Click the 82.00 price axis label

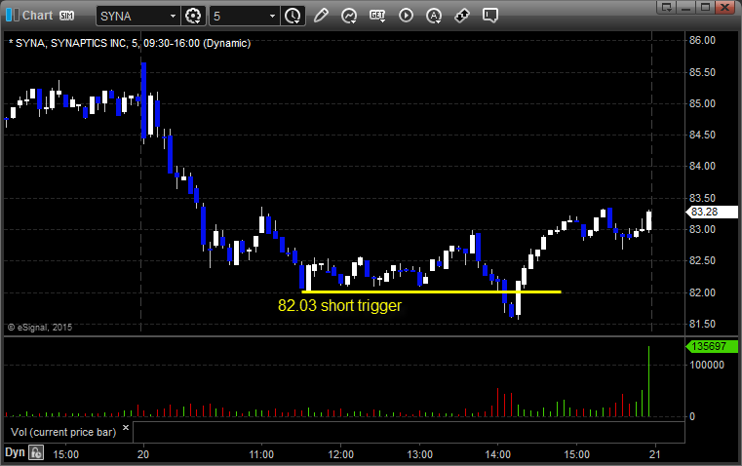click(702, 292)
